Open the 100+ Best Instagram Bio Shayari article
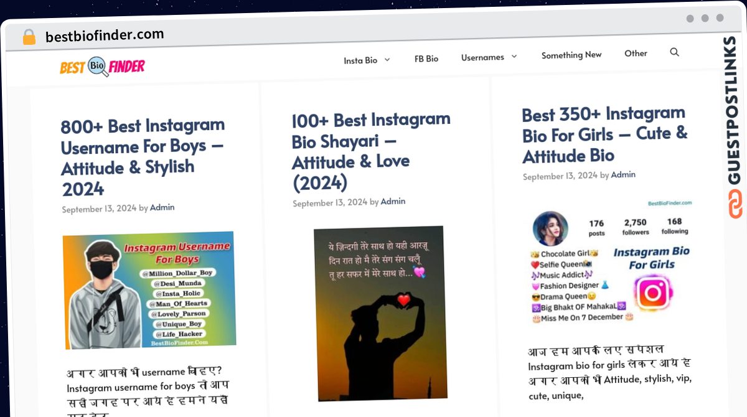The width and height of the screenshot is (747, 417). coord(371,151)
